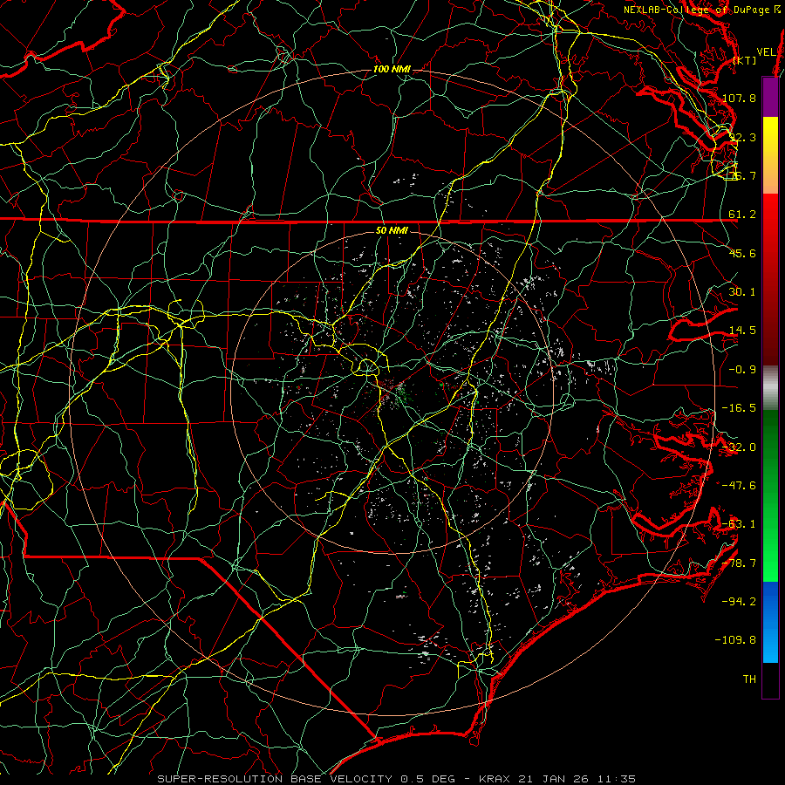The image size is (785, 785).
Task: Select the -47.6 velocity scale value
Action: point(739,486)
